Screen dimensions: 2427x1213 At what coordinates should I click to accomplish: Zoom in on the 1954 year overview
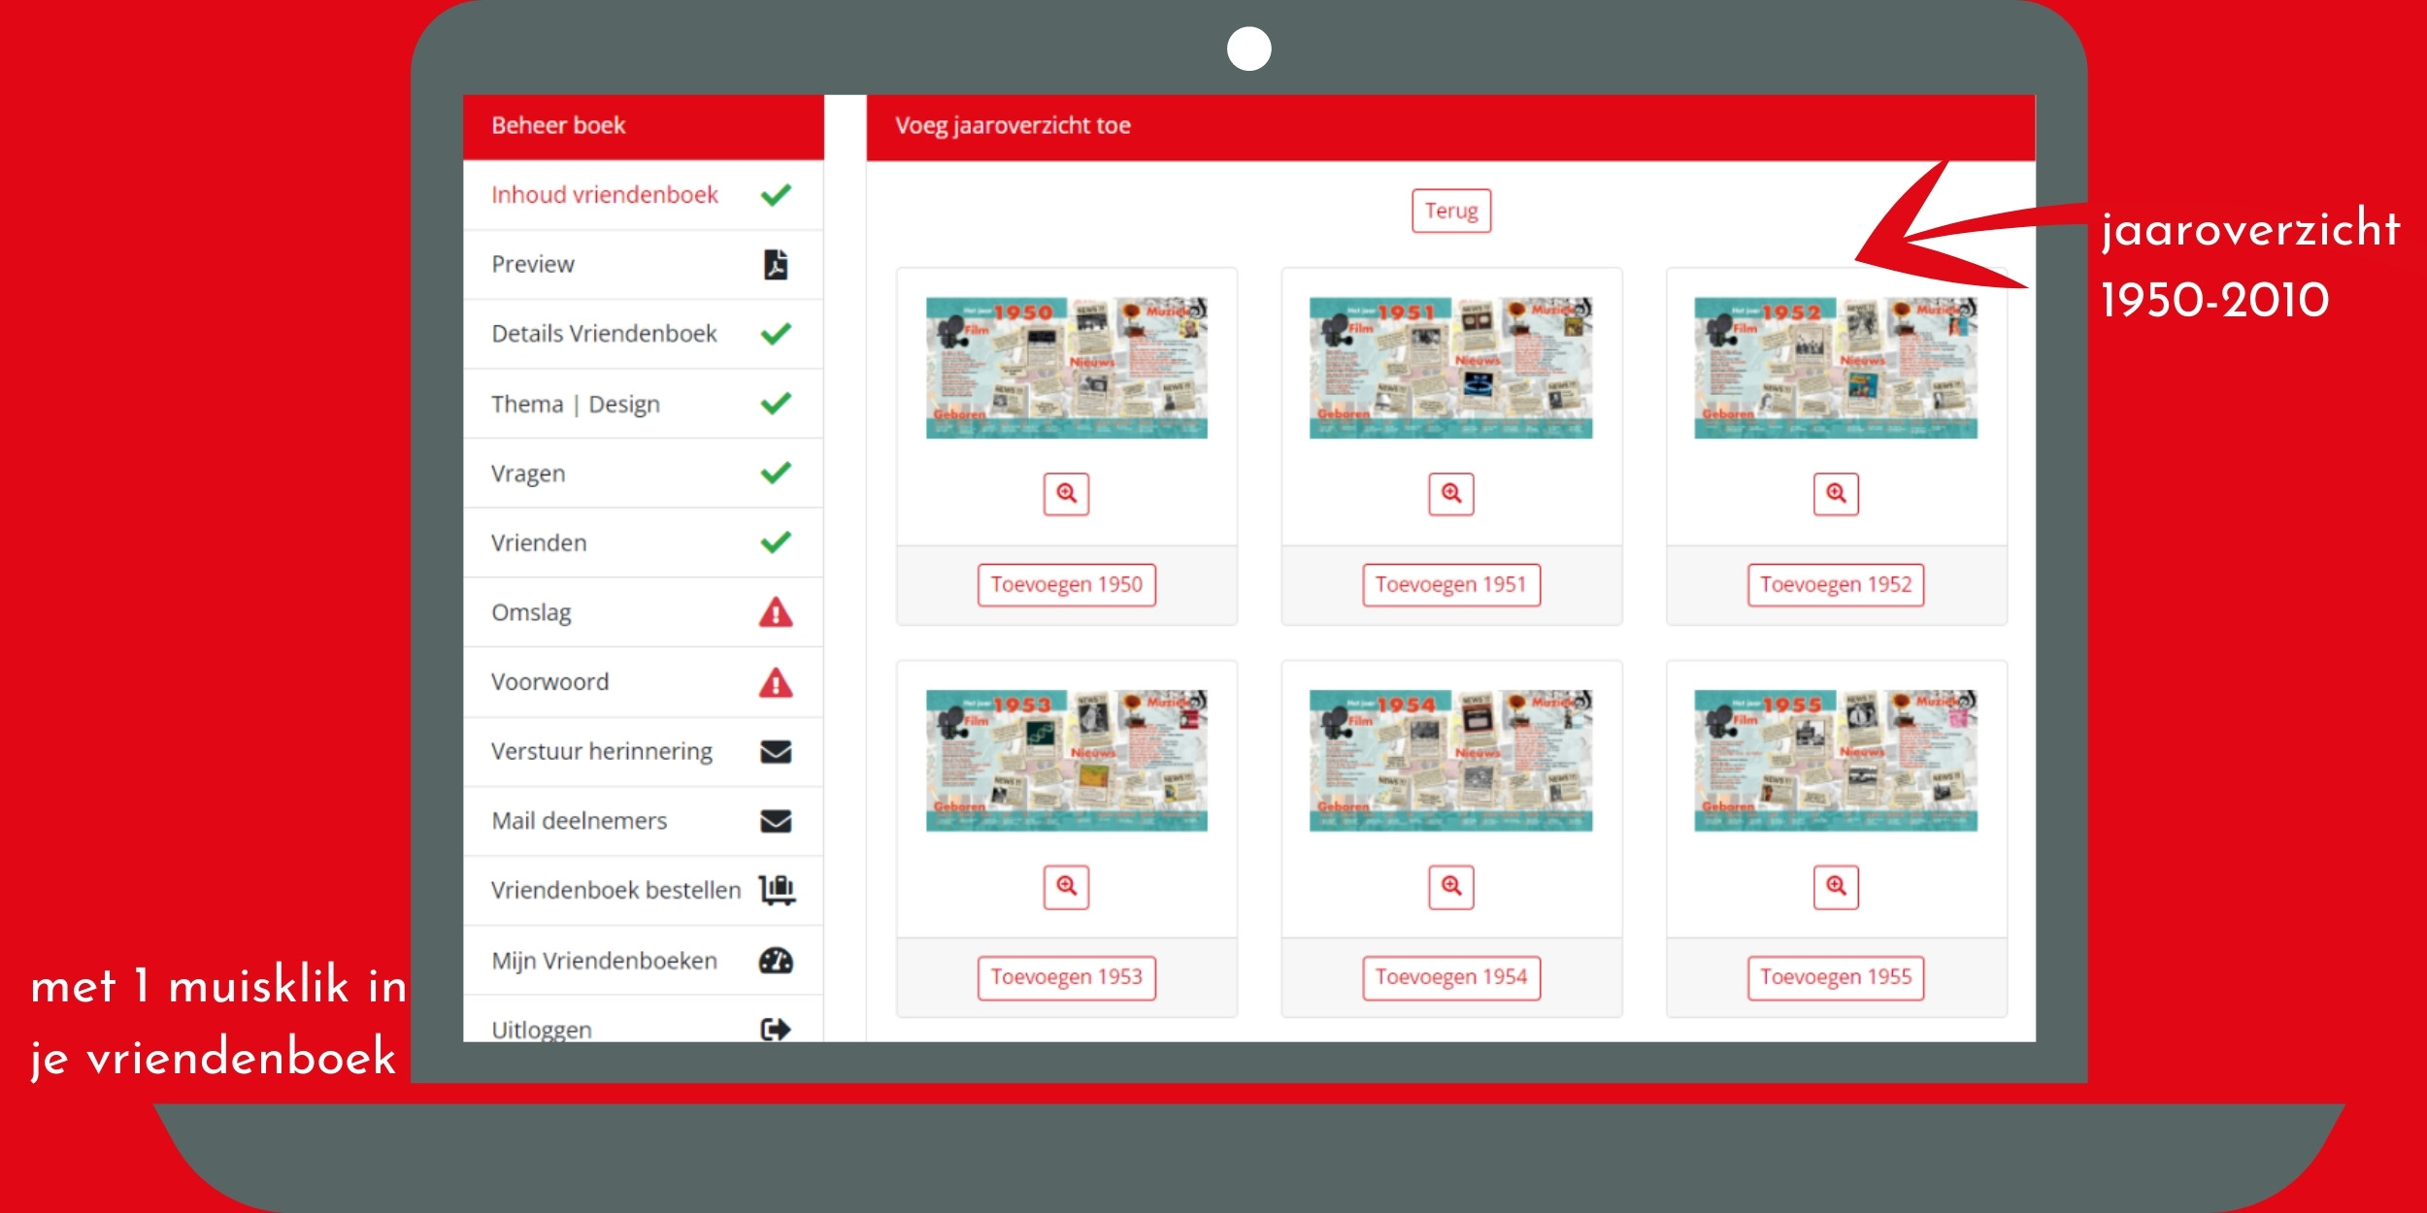coord(1451,887)
